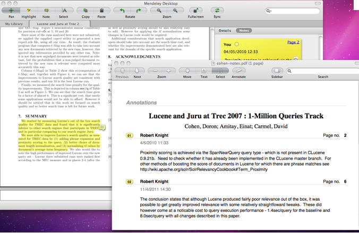The width and height of the screenshot is (359, 233).
Task: Open the My Library tab
Action: click(15, 24)
